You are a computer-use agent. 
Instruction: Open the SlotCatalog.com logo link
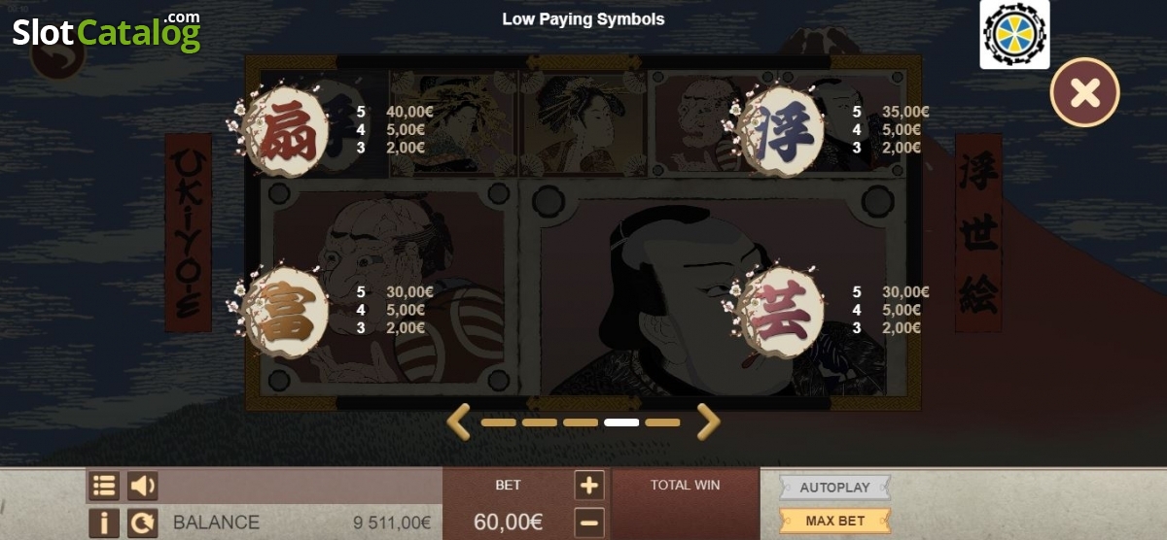[x=106, y=31]
